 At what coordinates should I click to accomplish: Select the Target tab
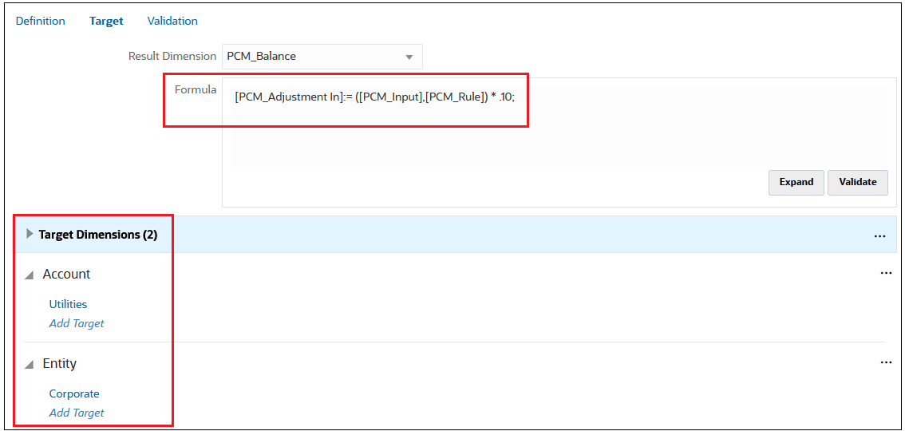click(x=106, y=21)
